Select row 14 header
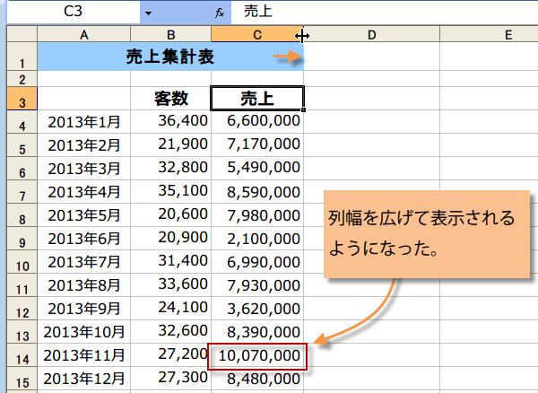This screenshot has width=538, height=393. [x=22, y=355]
